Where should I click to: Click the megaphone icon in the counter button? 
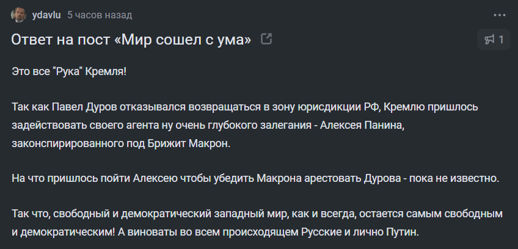[x=489, y=40]
